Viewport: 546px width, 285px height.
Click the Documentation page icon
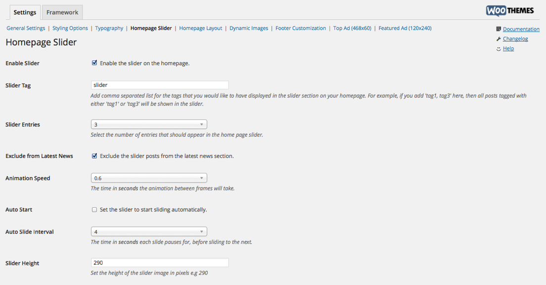pos(499,29)
